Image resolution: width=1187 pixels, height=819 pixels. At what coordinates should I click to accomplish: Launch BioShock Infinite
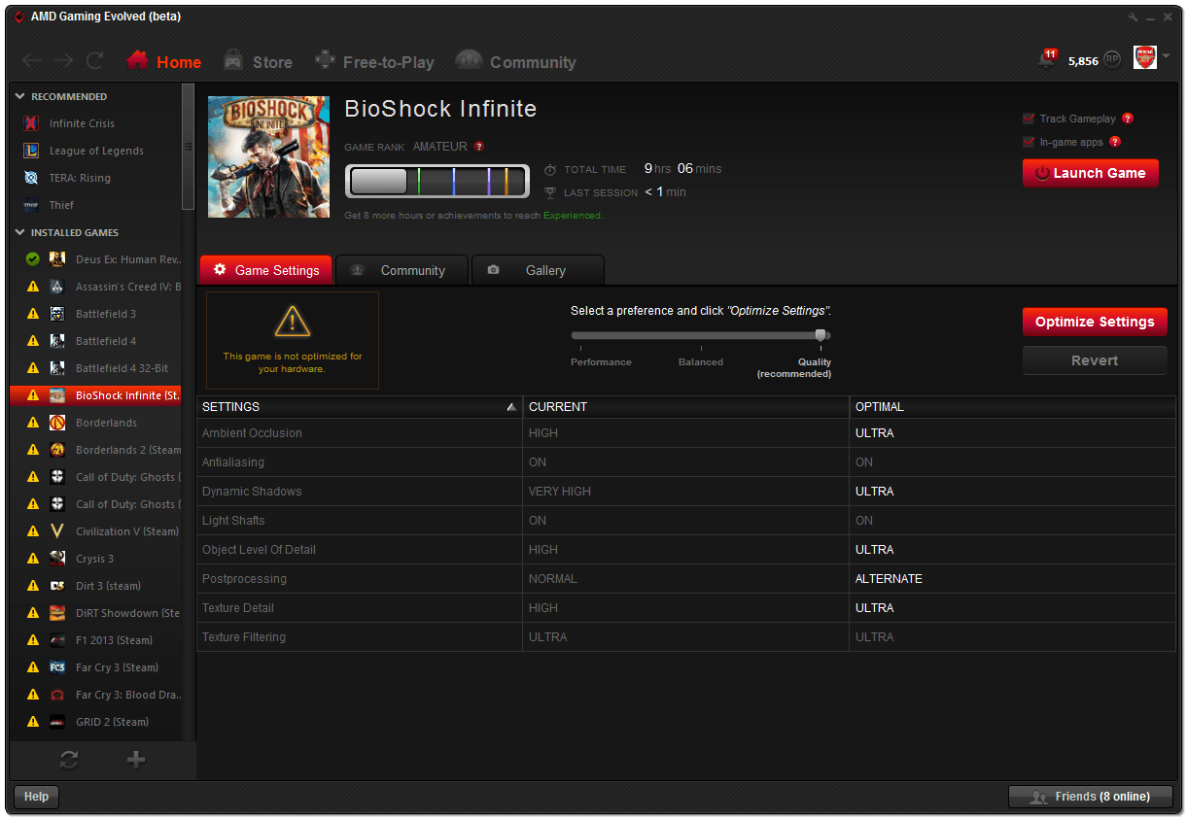[1090, 173]
